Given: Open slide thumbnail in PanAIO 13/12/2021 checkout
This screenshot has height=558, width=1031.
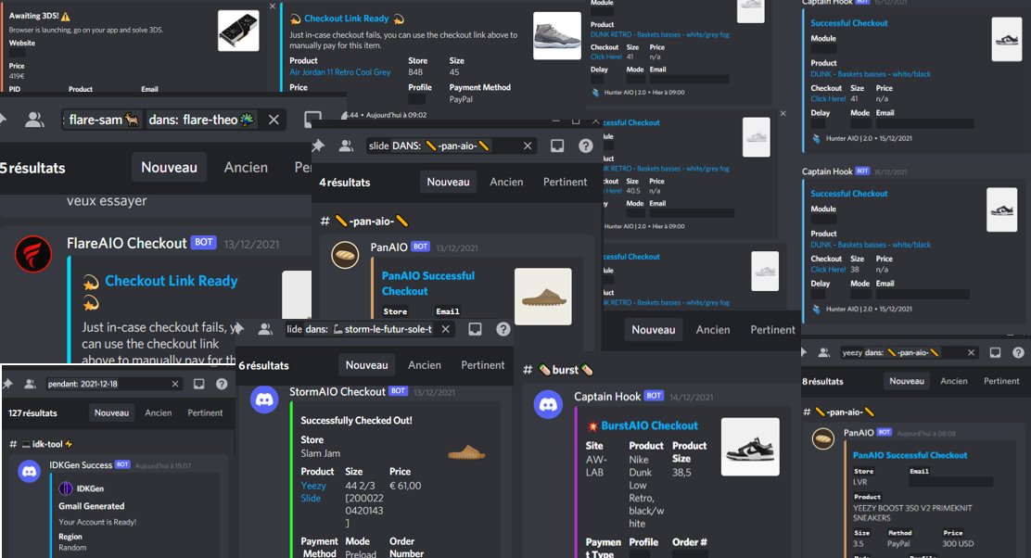Looking at the screenshot, I should pyautogui.click(x=543, y=297).
